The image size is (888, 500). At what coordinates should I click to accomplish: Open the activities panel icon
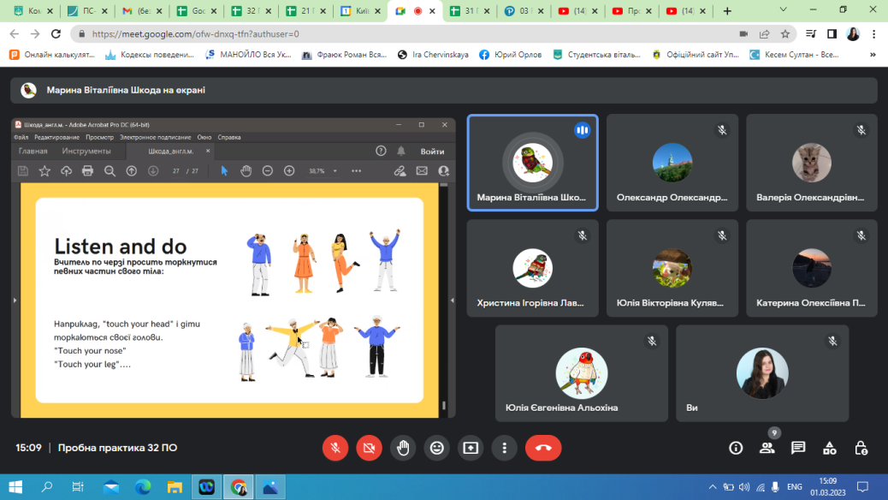point(830,448)
